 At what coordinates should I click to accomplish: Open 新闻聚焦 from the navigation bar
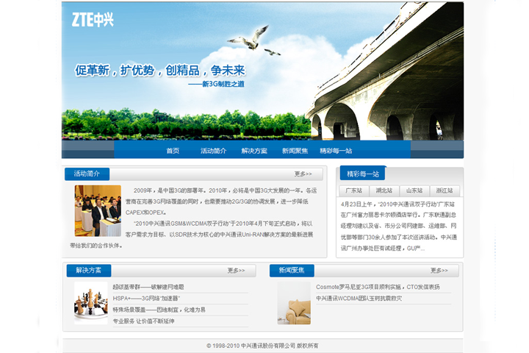pyautogui.click(x=295, y=151)
